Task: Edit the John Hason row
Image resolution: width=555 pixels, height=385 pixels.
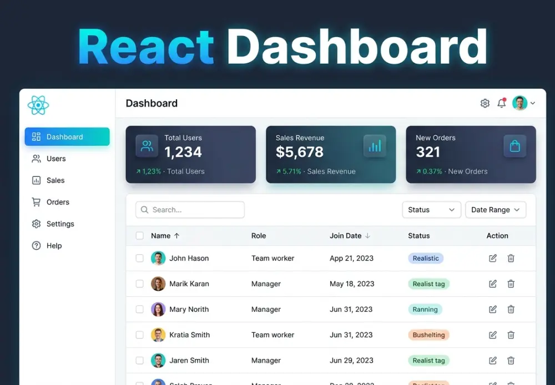Action: click(493, 259)
